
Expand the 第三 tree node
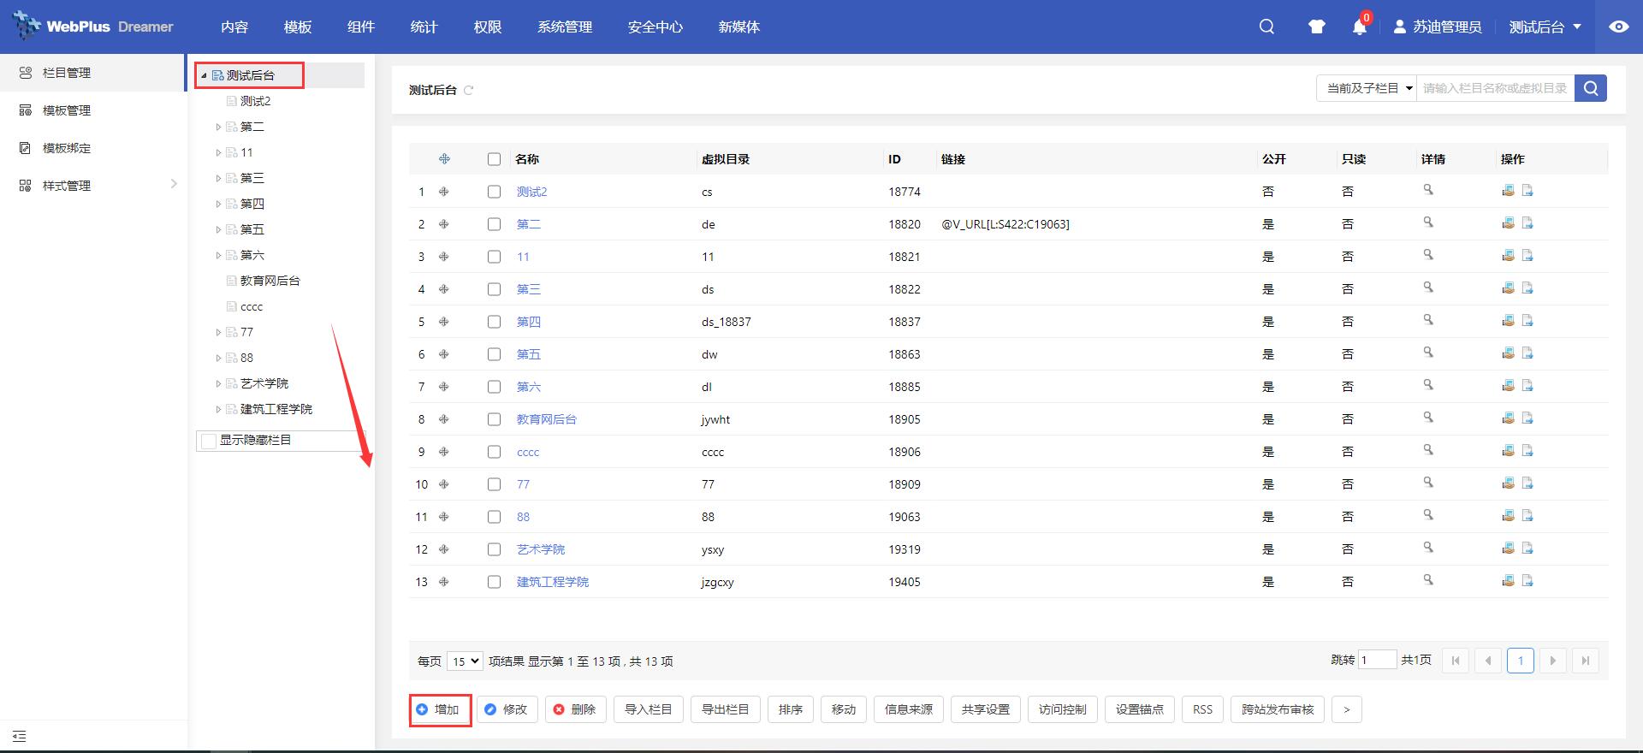[x=218, y=179]
